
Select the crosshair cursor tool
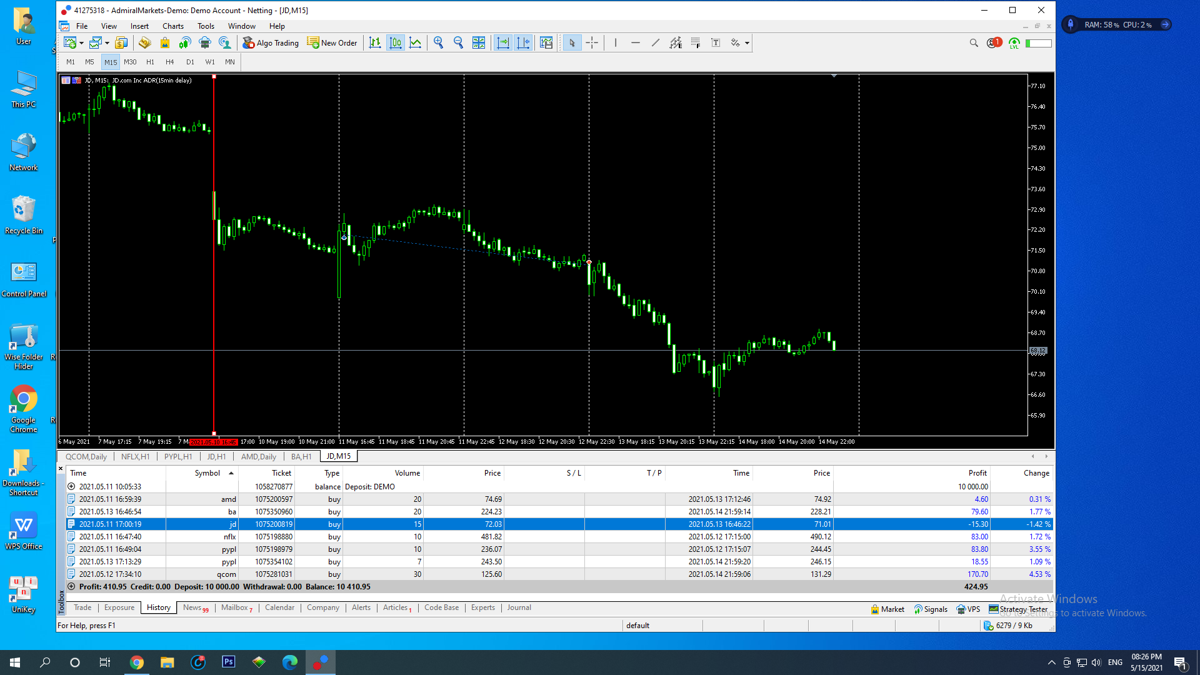[592, 42]
